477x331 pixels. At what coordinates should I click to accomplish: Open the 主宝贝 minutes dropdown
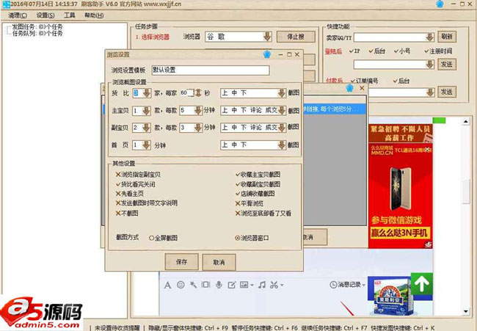[x=198, y=111]
